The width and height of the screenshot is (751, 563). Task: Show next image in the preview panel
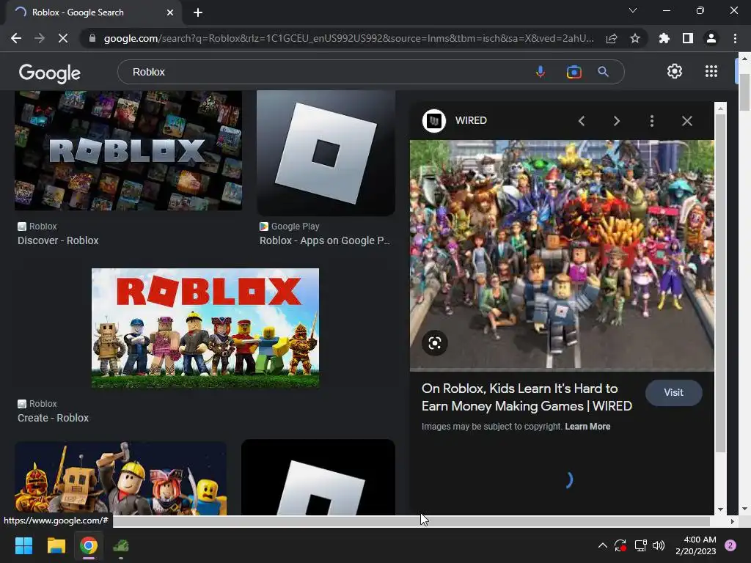(616, 121)
